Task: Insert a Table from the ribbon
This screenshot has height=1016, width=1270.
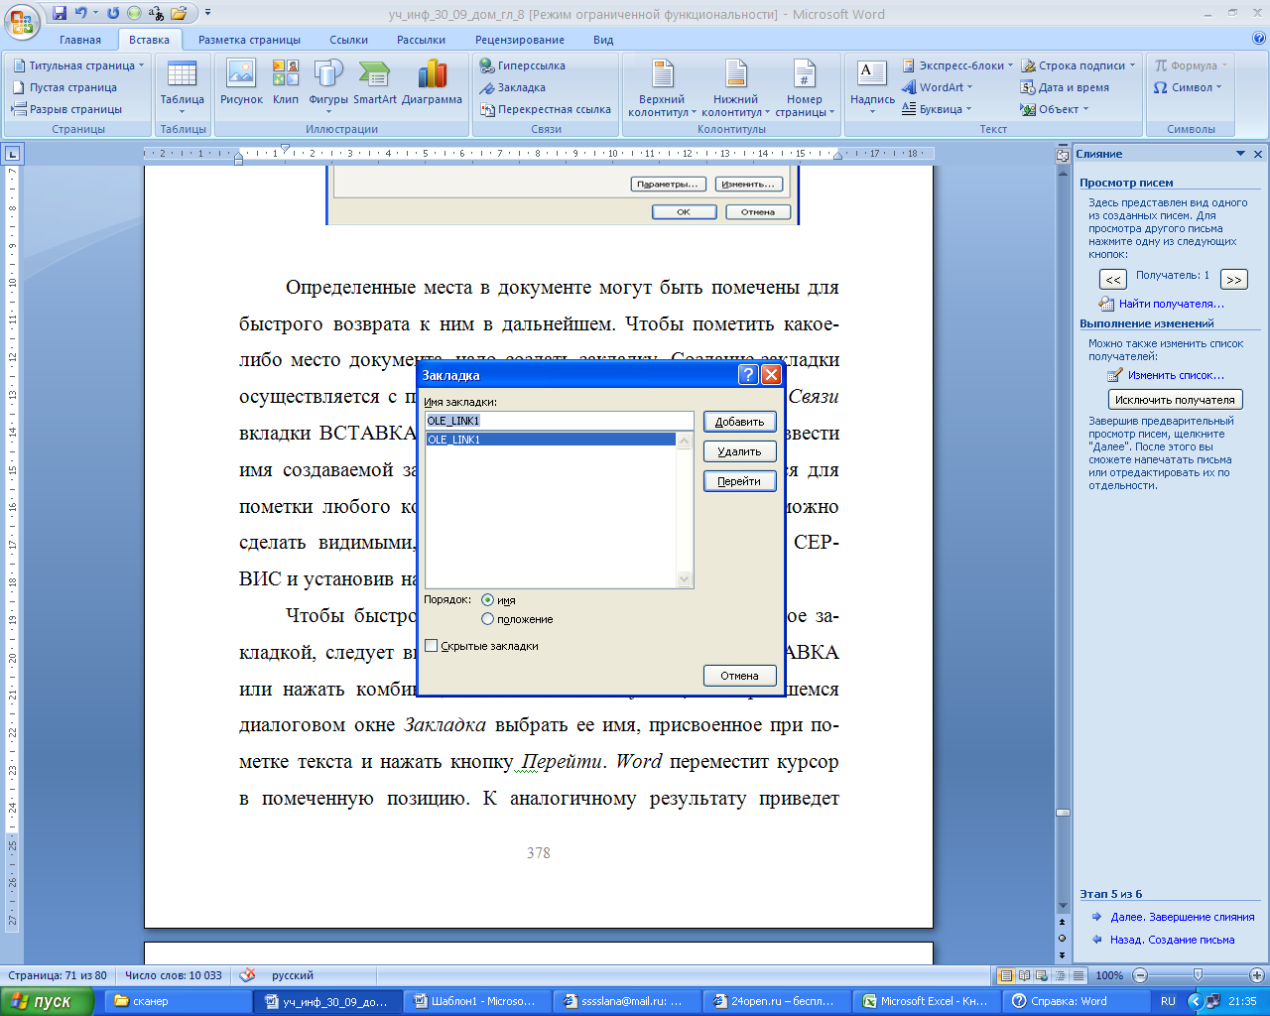Action: 183,87
